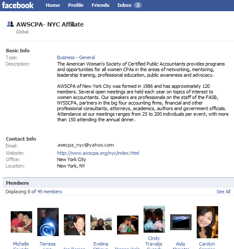Go to the Home menu item
This screenshot has width=234, height=249.
(x=53, y=5)
